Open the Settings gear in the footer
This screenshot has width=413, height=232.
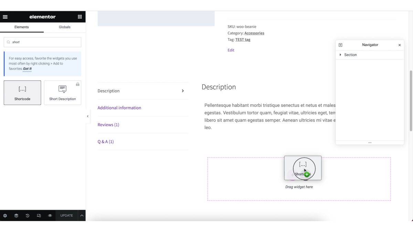5,216
